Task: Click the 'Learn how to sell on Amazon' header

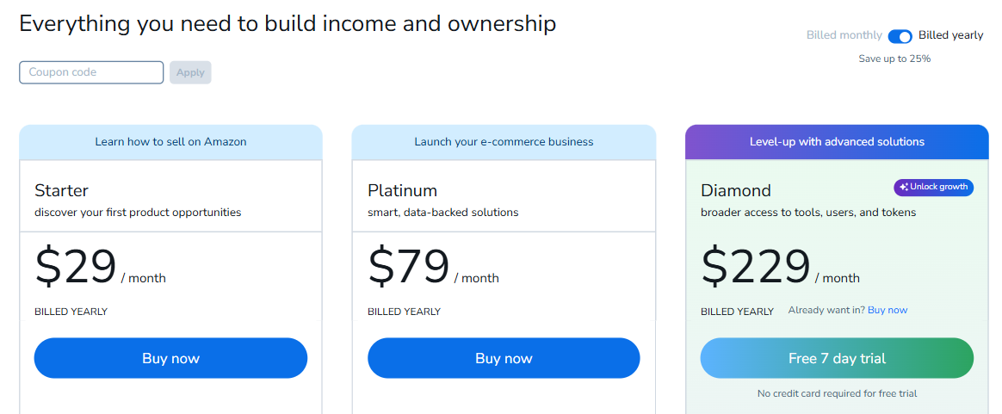Action: point(170,142)
